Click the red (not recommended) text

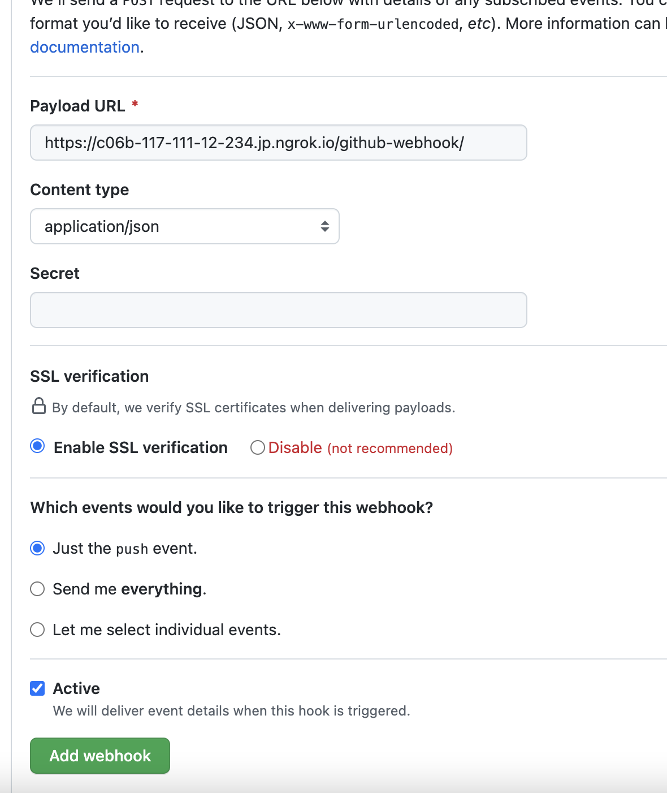pos(390,448)
